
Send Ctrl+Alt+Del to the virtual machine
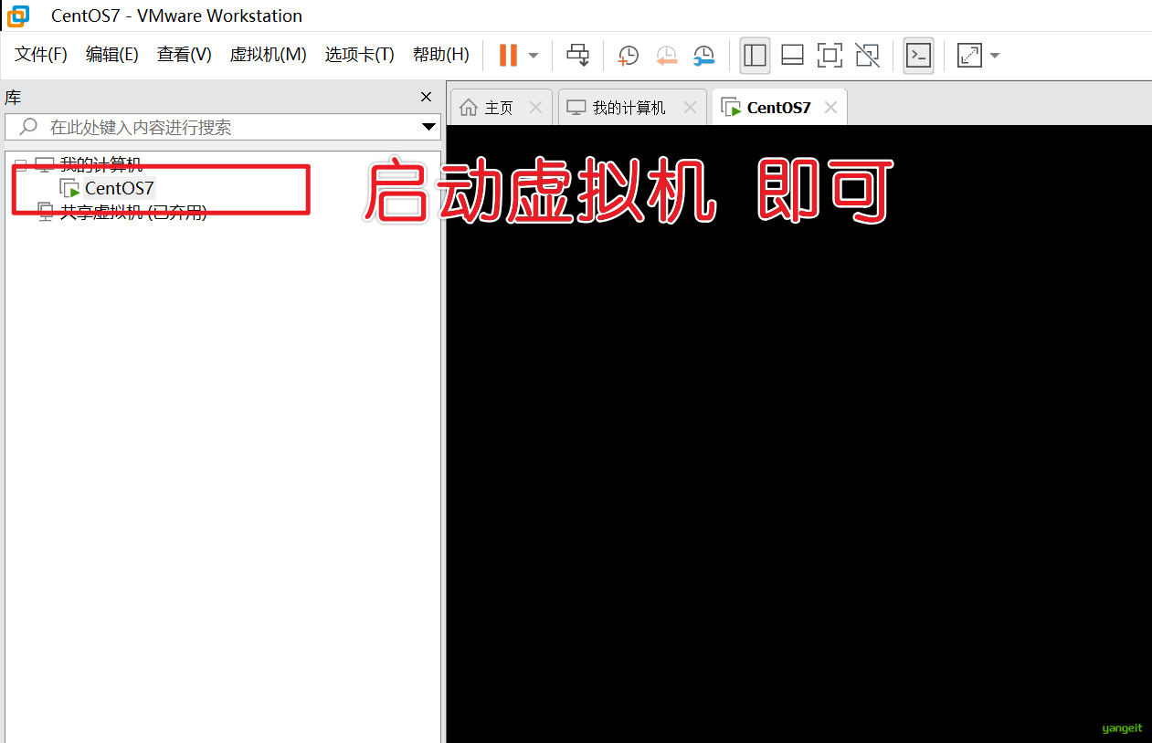tap(577, 56)
